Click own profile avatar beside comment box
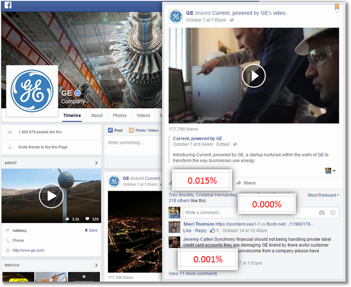351x287 pixels. (x=175, y=212)
